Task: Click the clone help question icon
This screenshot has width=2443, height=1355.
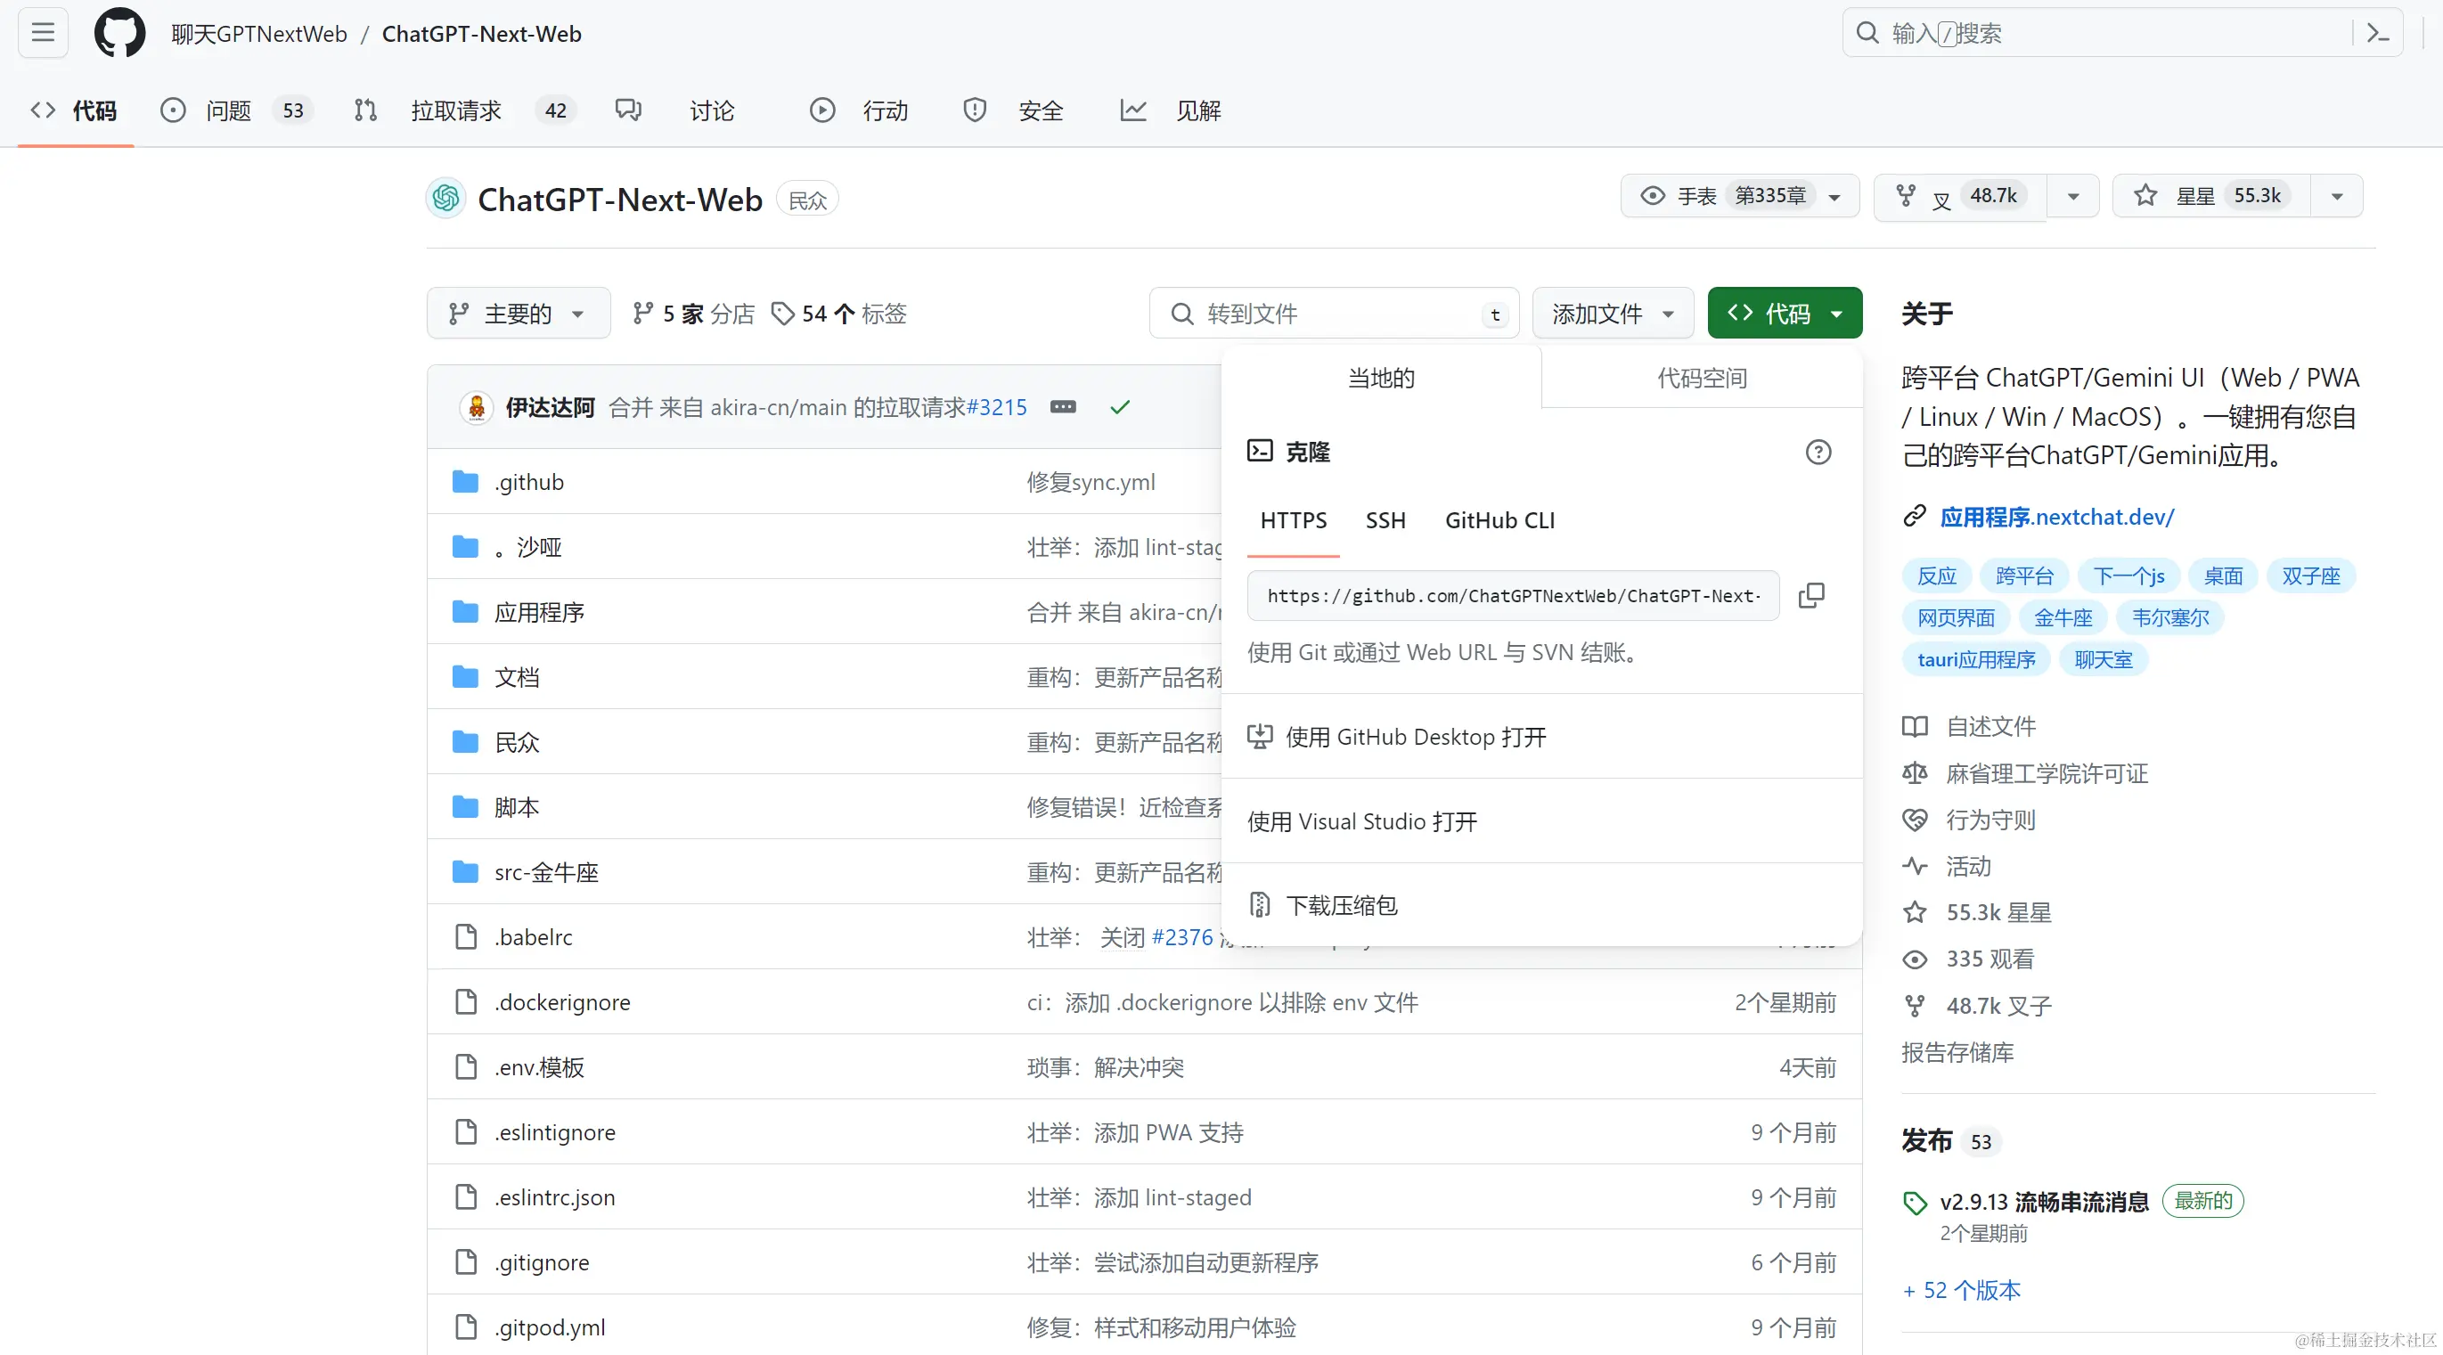Action: (1818, 453)
